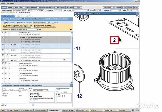Tick the checkbox for row 2 blower motor

pos(3,37)
